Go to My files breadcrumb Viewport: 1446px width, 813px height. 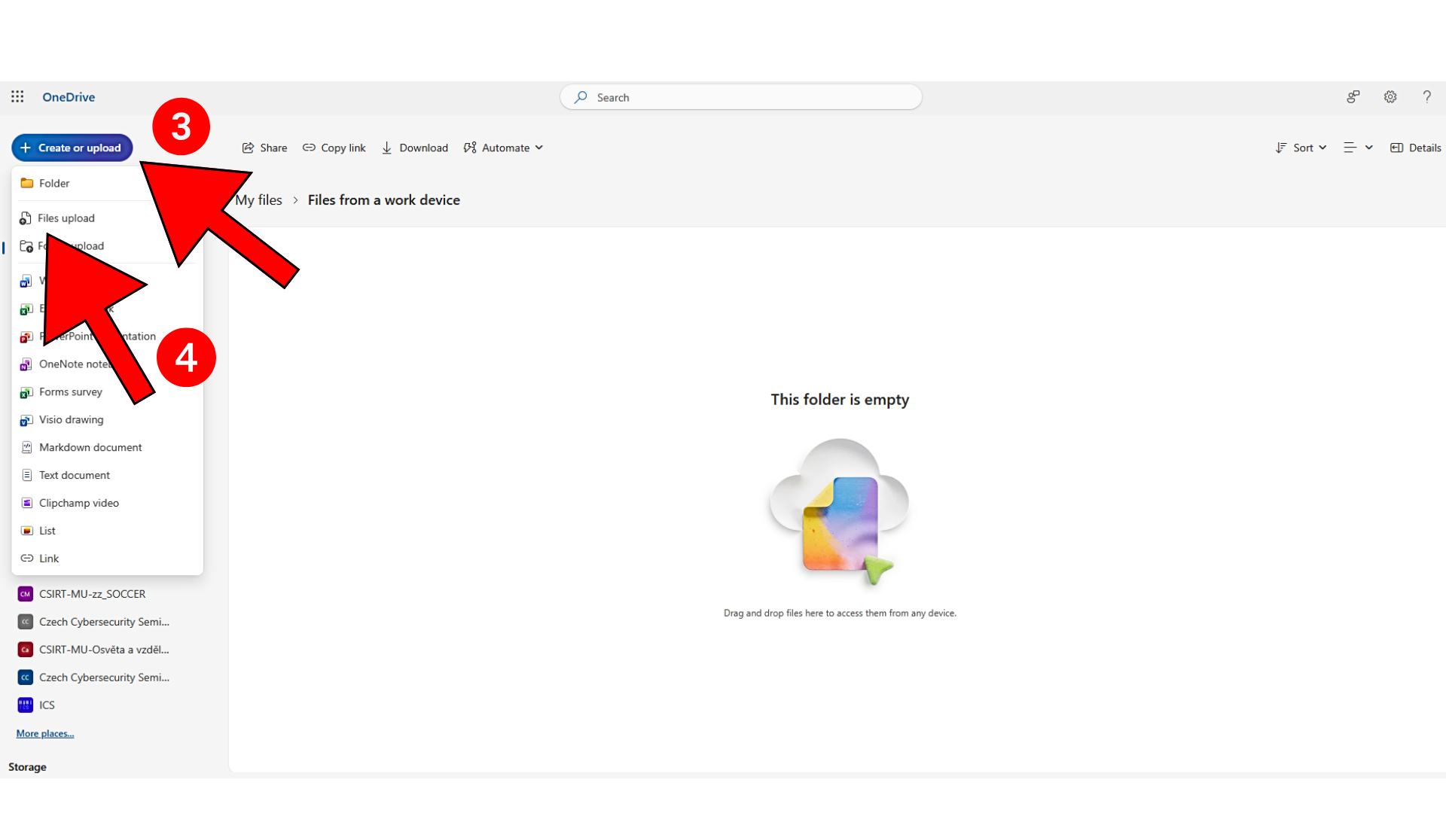pos(258,200)
